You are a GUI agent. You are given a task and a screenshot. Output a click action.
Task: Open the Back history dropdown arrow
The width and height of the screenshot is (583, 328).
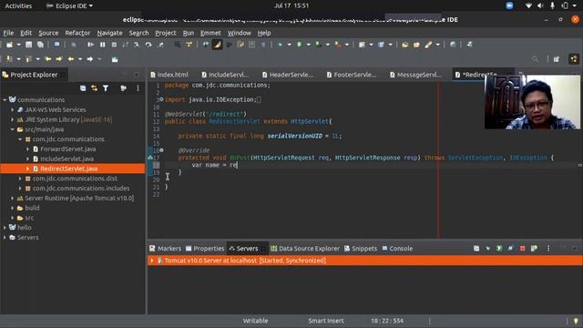tap(80, 59)
